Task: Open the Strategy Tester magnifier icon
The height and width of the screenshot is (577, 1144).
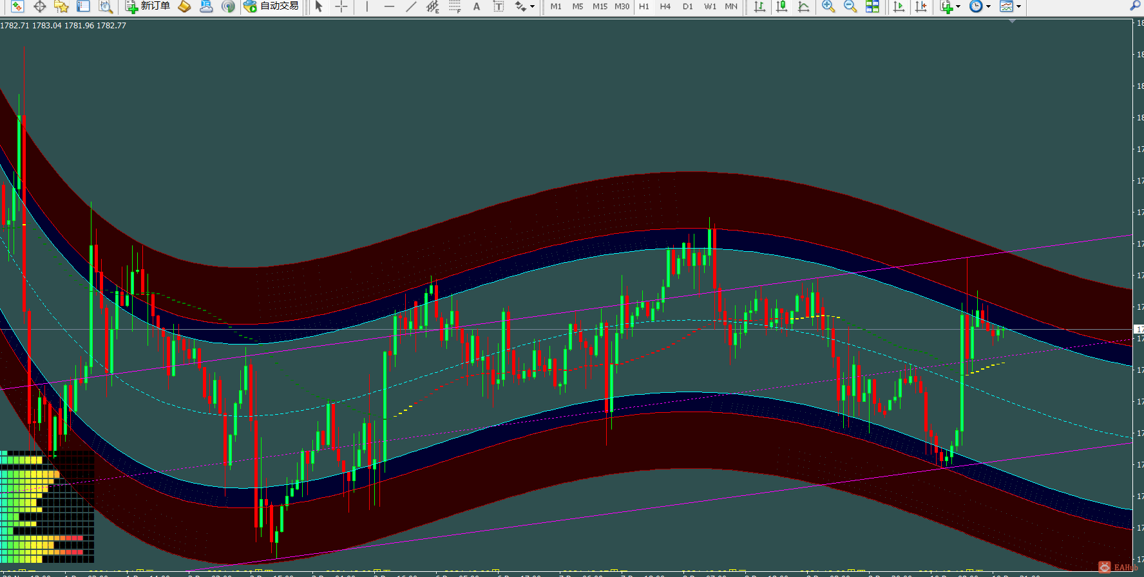Action: [x=106, y=6]
